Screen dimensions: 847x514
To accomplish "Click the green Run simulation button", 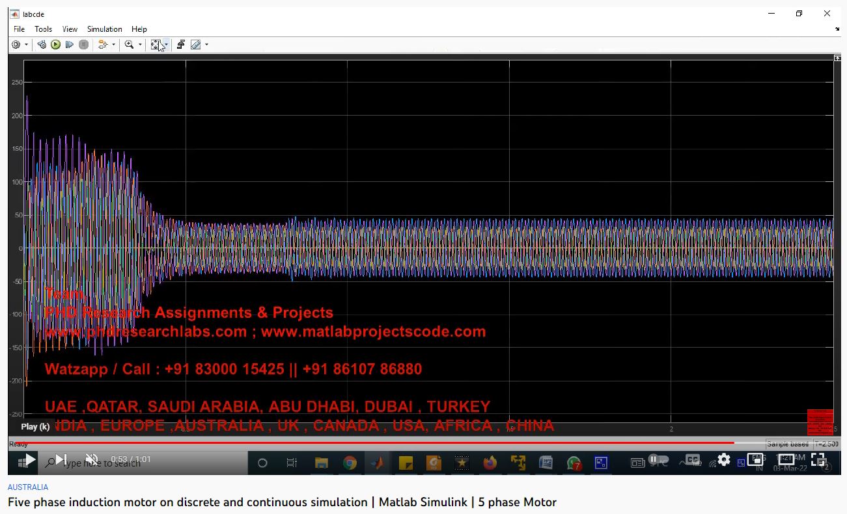I will 55,45.
